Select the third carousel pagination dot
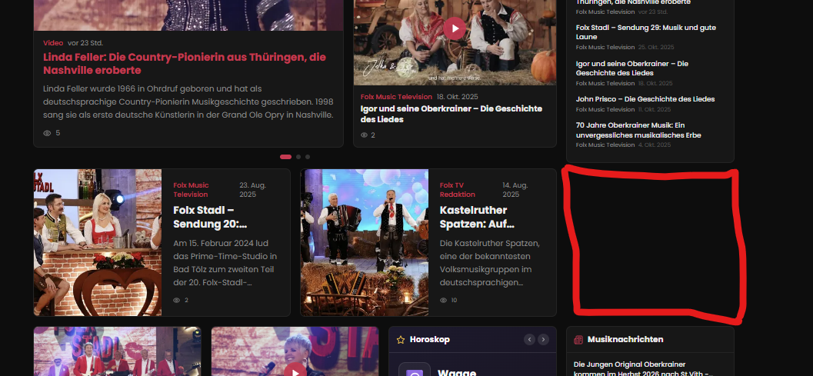Image resolution: width=813 pixels, height=376 pixels. [x=308, y=157]
